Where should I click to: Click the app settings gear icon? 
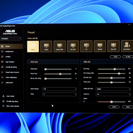click(3, 101)
